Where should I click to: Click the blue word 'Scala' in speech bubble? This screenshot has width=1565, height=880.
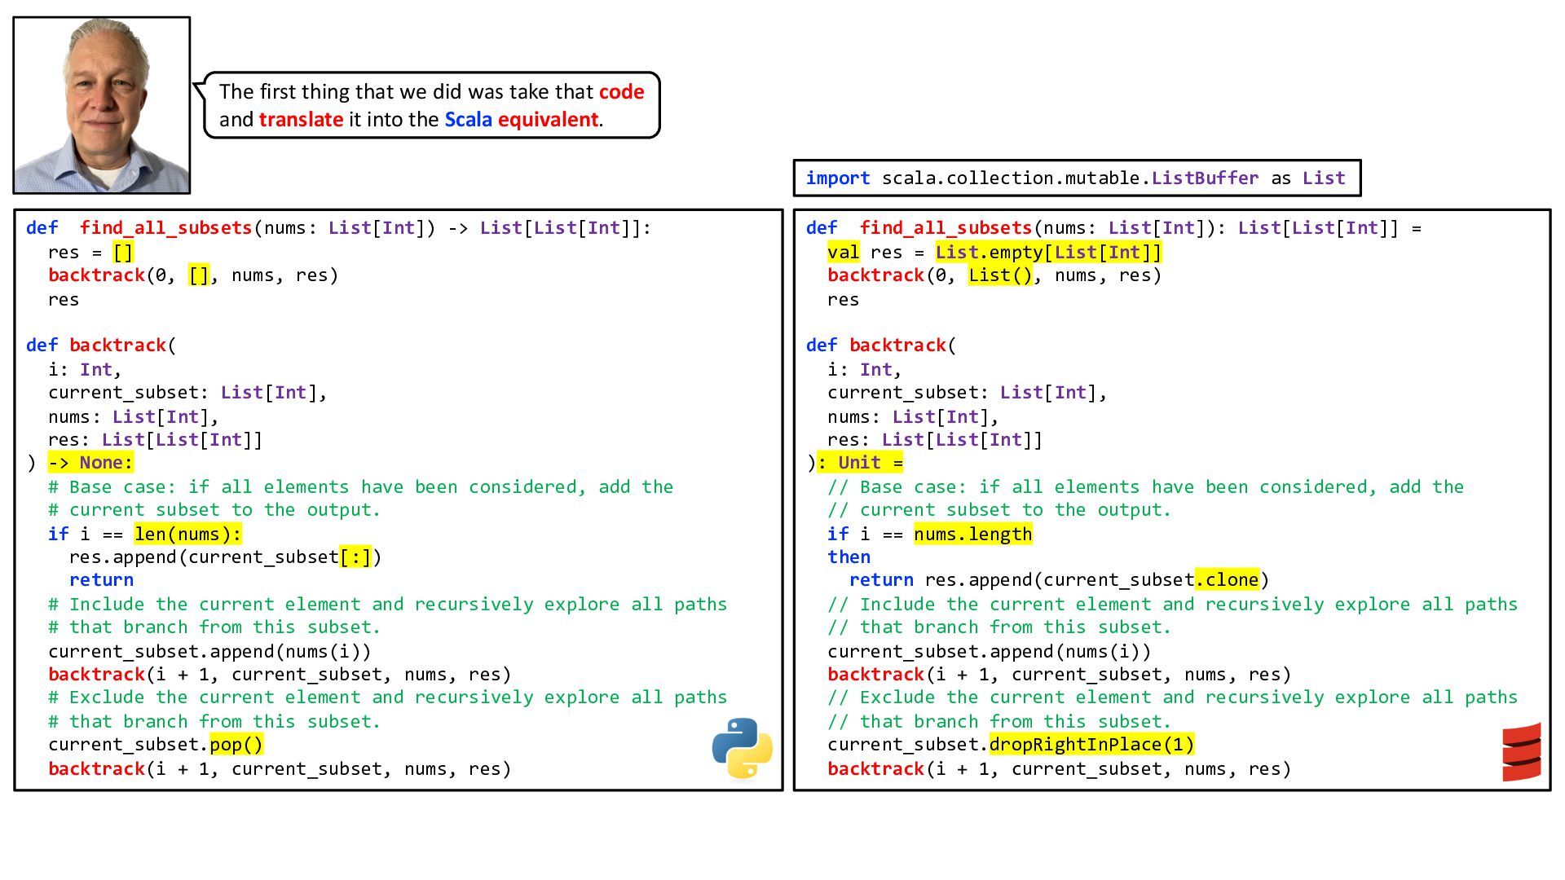pyautogui.click(x=468, y=120)
